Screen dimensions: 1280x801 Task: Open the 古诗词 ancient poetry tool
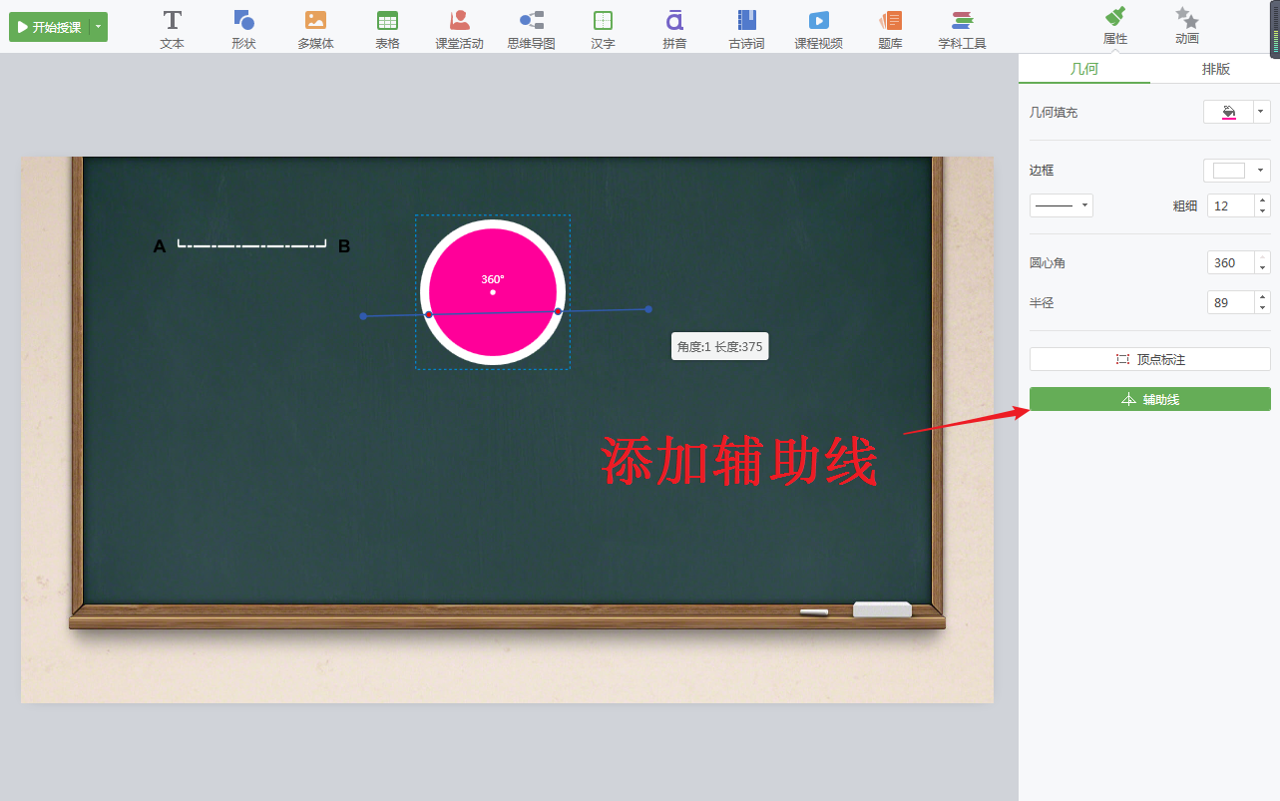point(746,29)
